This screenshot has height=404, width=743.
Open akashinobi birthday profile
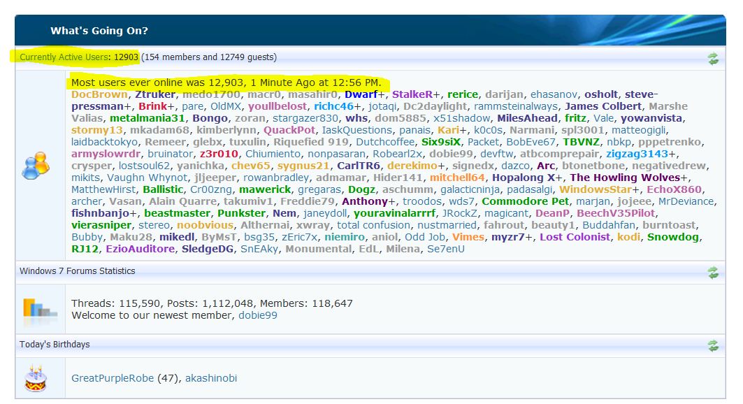pyautogui.click(x=211, y=378)
